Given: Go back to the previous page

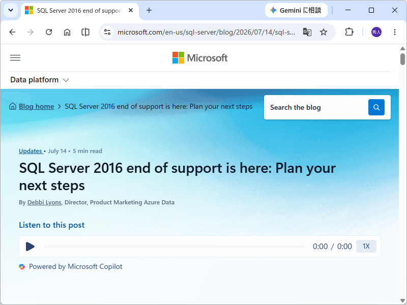Looking at the screenshot, I should 12,32.
